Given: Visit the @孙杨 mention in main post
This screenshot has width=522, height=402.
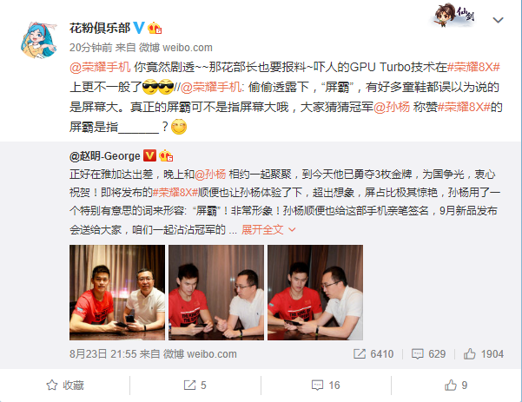Looking at the screenshot, I should point(392,107).
